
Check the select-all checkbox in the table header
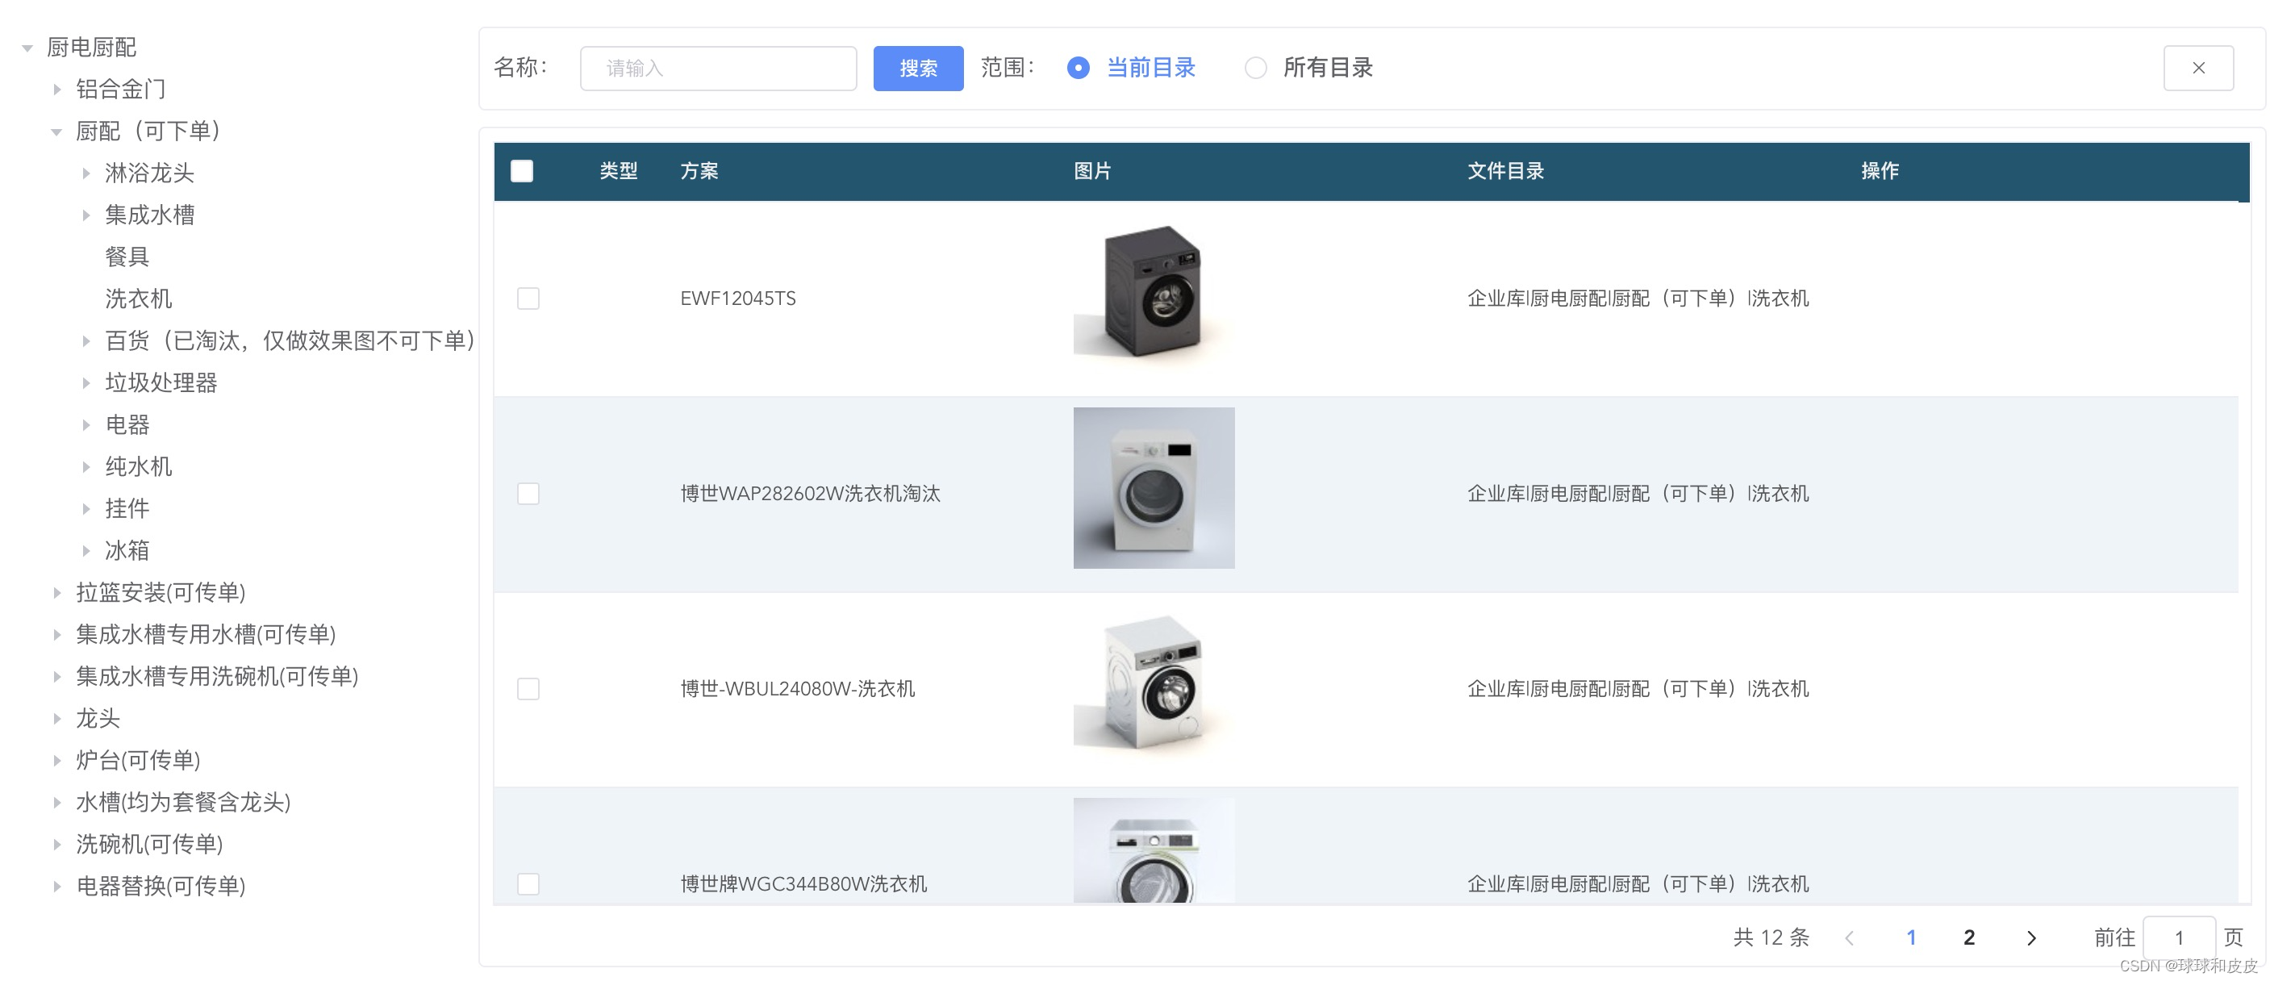(522, 172)
